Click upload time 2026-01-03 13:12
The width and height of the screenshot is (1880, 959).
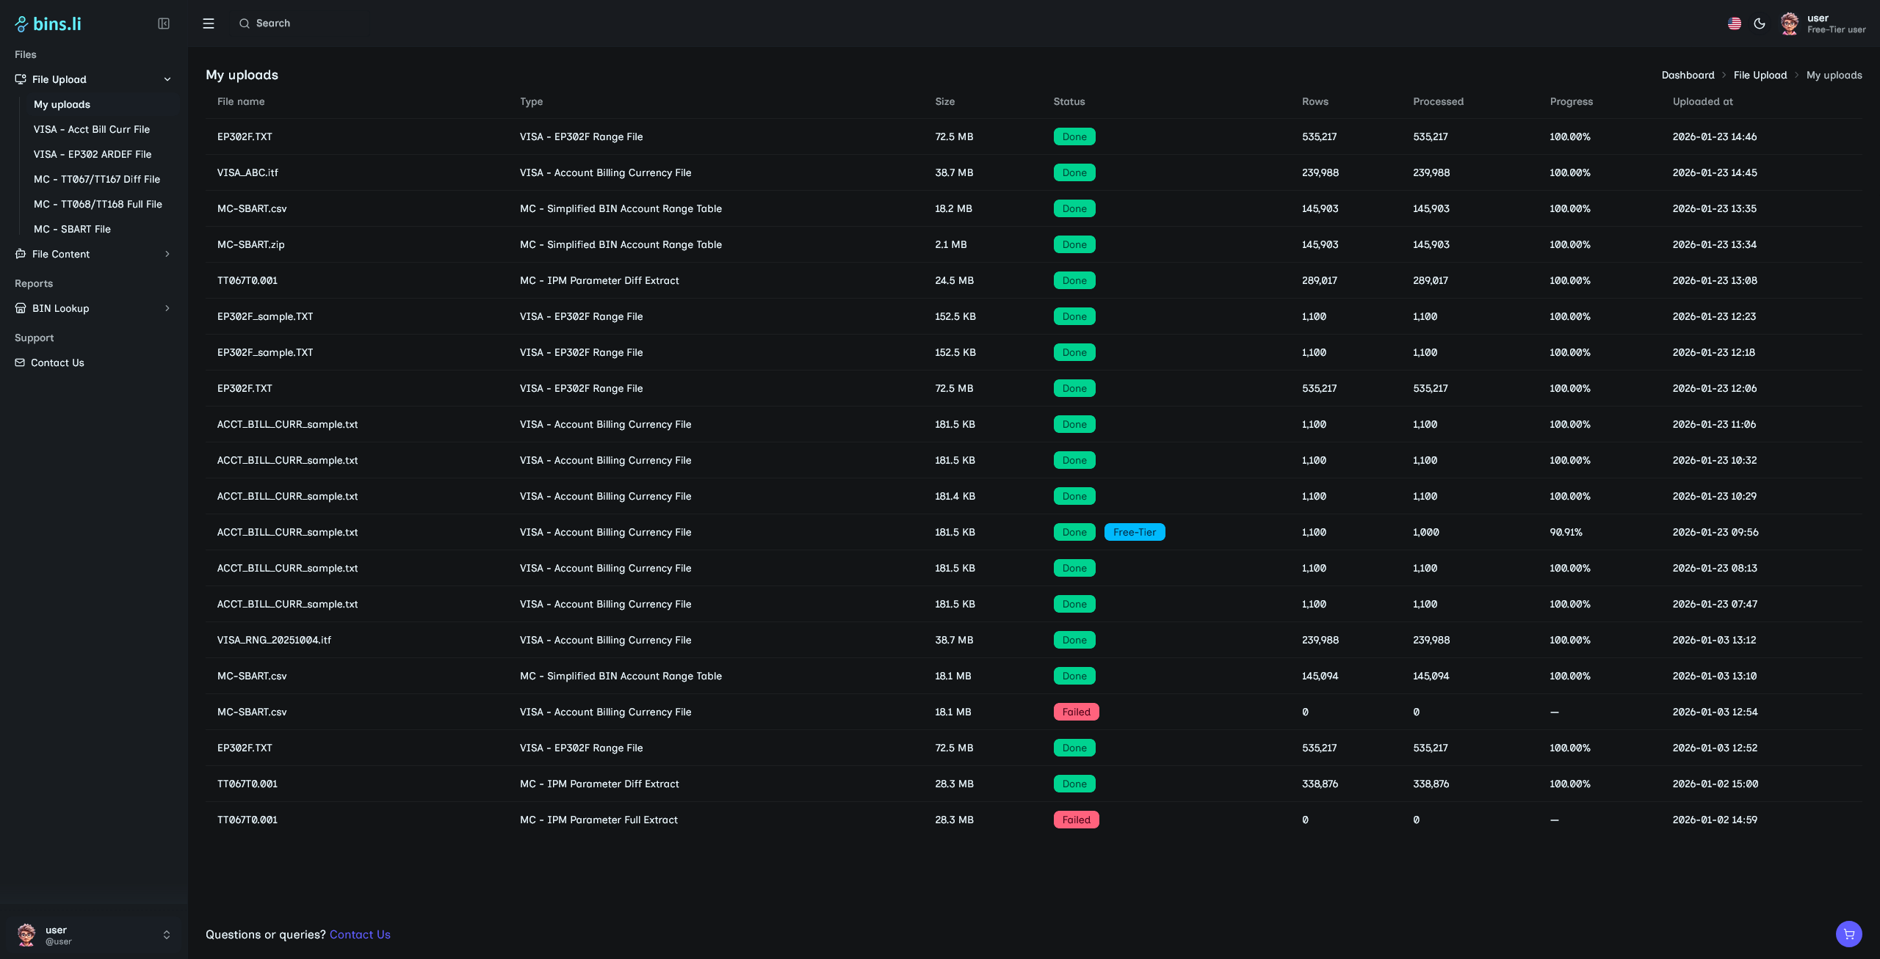(1714, 640)
